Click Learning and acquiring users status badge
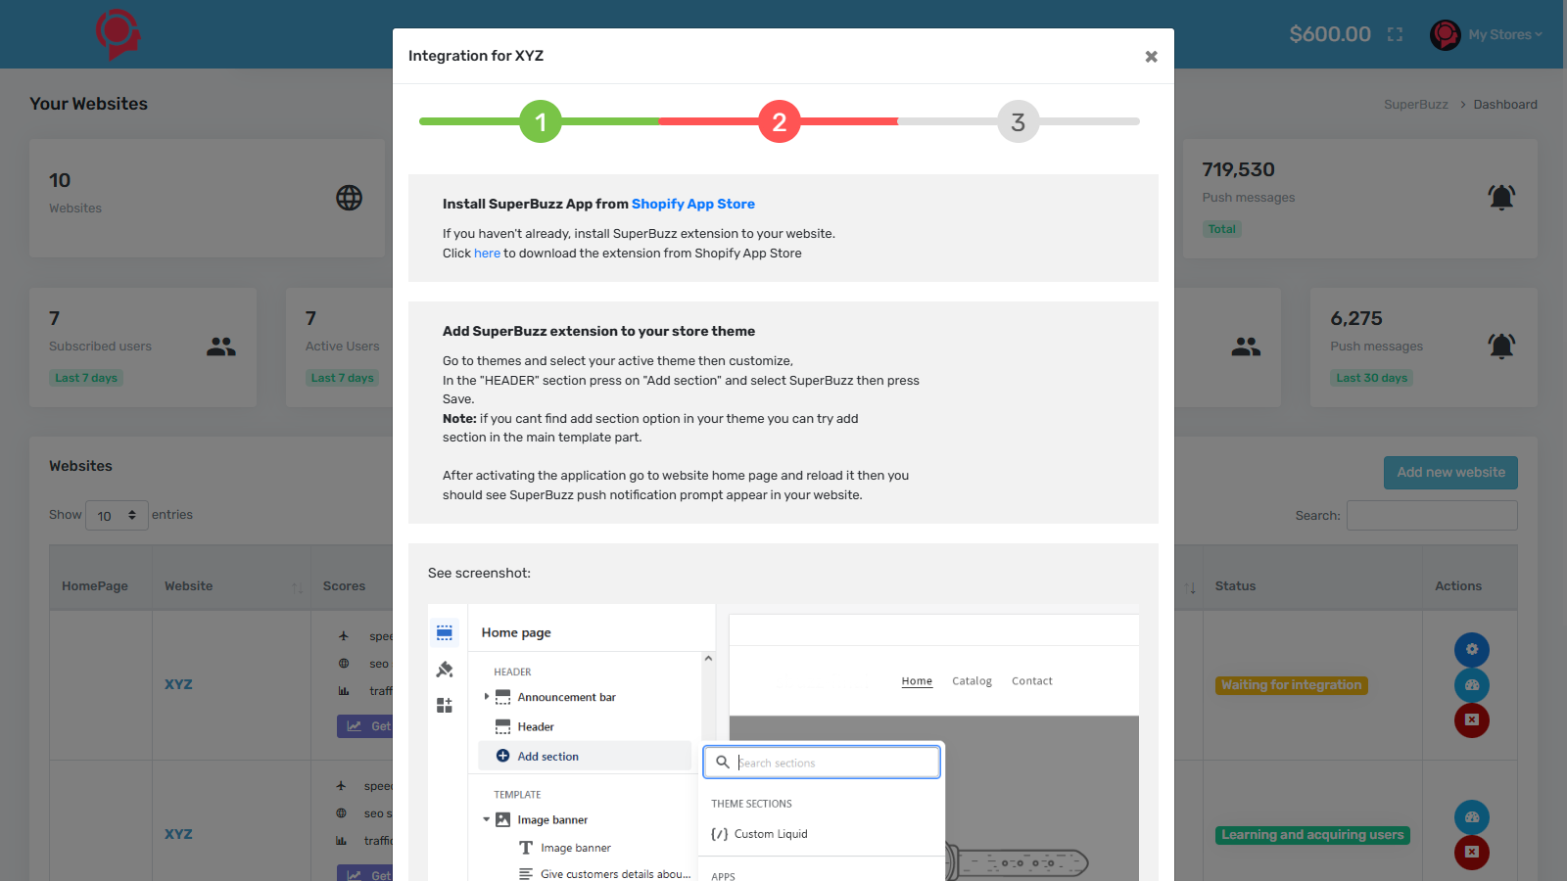The image size is (1567, 881). (1312, 835)
